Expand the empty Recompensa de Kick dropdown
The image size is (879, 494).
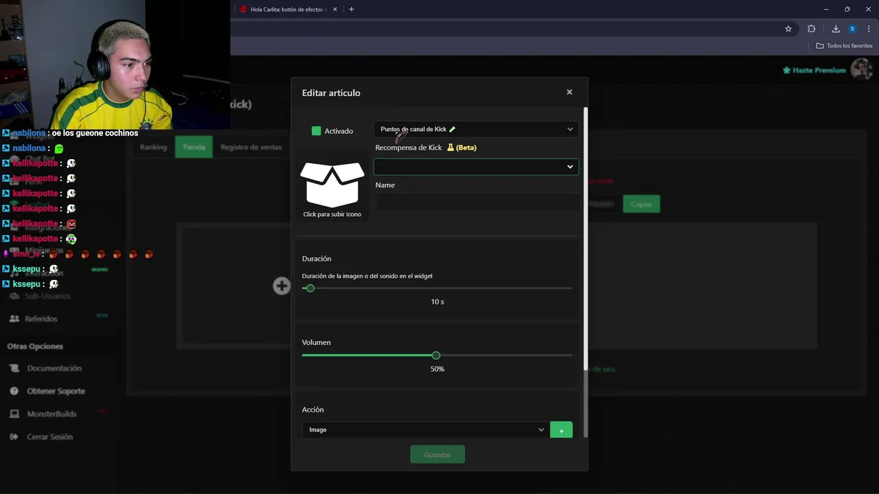click(x=476, y=167)
